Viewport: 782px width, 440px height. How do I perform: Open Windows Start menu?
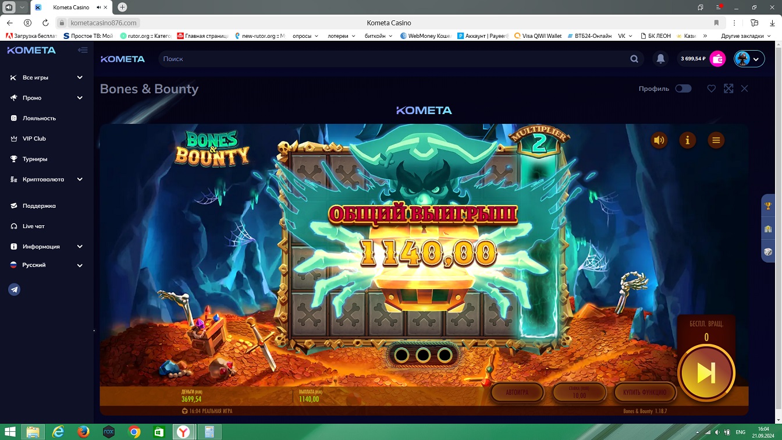pyautogui.click(x=9, y=432)
